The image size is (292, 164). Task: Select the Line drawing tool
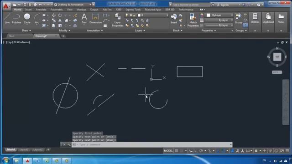click(x=7, y=19)
